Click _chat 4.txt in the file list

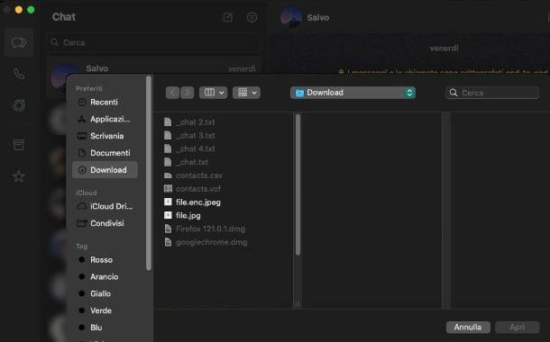(x=196, y=148)
